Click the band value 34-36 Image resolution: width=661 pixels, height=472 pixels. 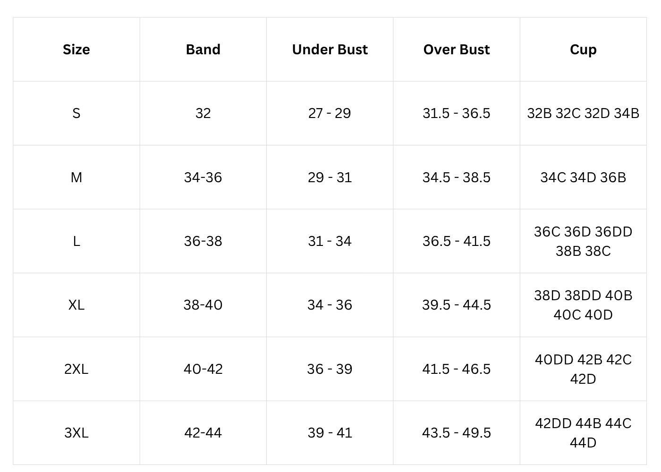pyautogui.click(x=203, y=177)
